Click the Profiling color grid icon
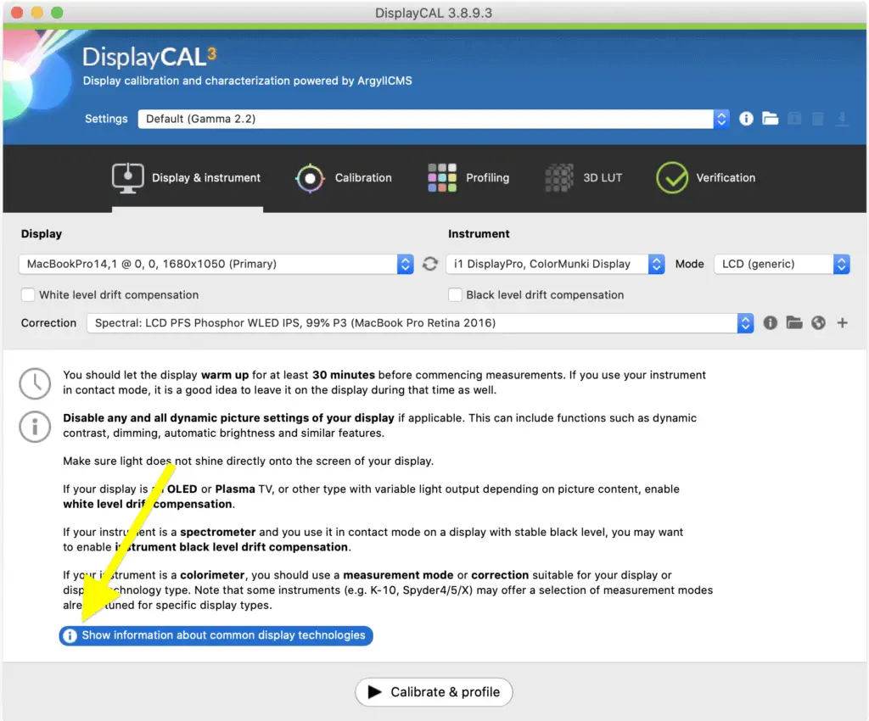 [442, 178]
